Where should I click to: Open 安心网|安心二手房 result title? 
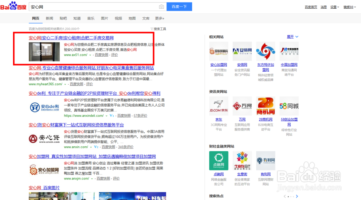coord(71,38)
